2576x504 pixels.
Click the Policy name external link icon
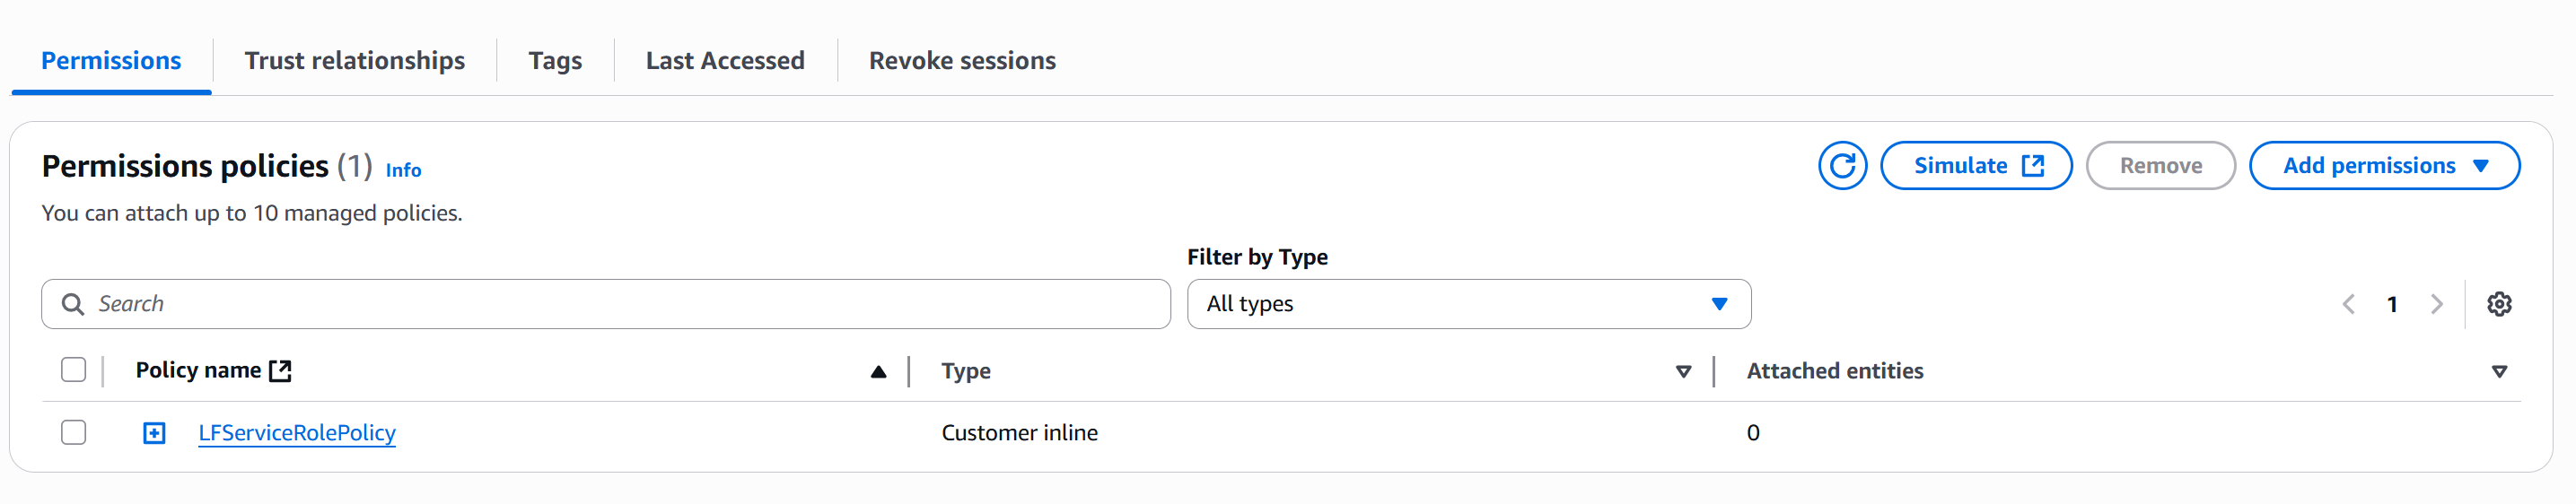[281, 371]
